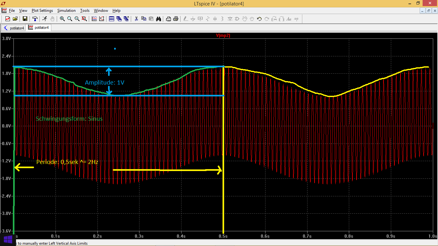The width and height of the screenshot is (438, 246).
Task: Create a new schematic with toolbar icon
Action: pos(8,19)
